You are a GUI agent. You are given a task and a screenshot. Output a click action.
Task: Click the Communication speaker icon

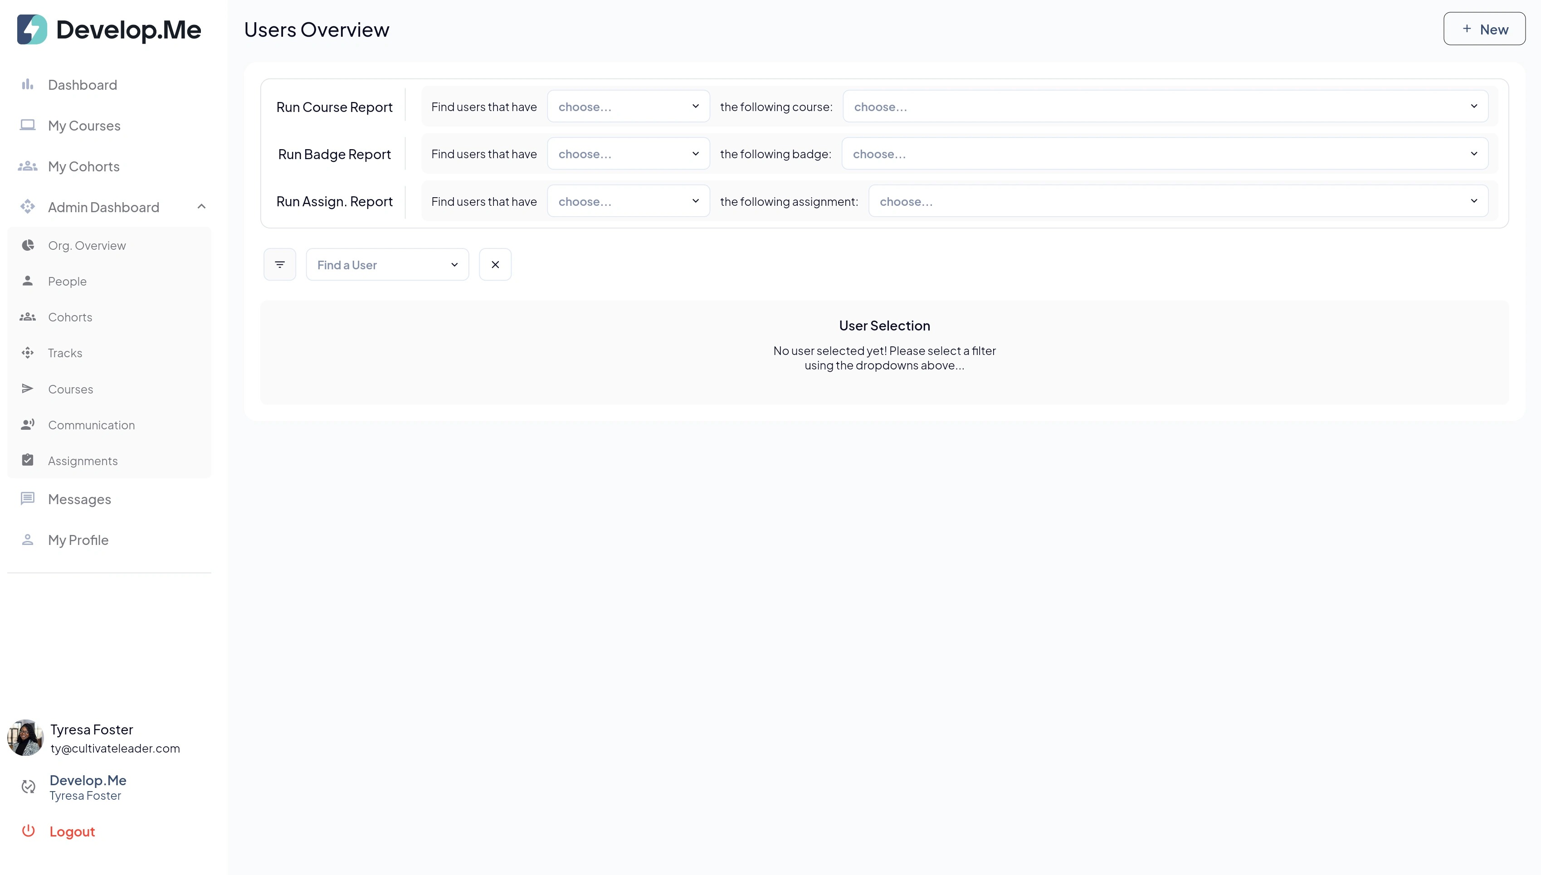pyautogui.click(x=28, y=425)
